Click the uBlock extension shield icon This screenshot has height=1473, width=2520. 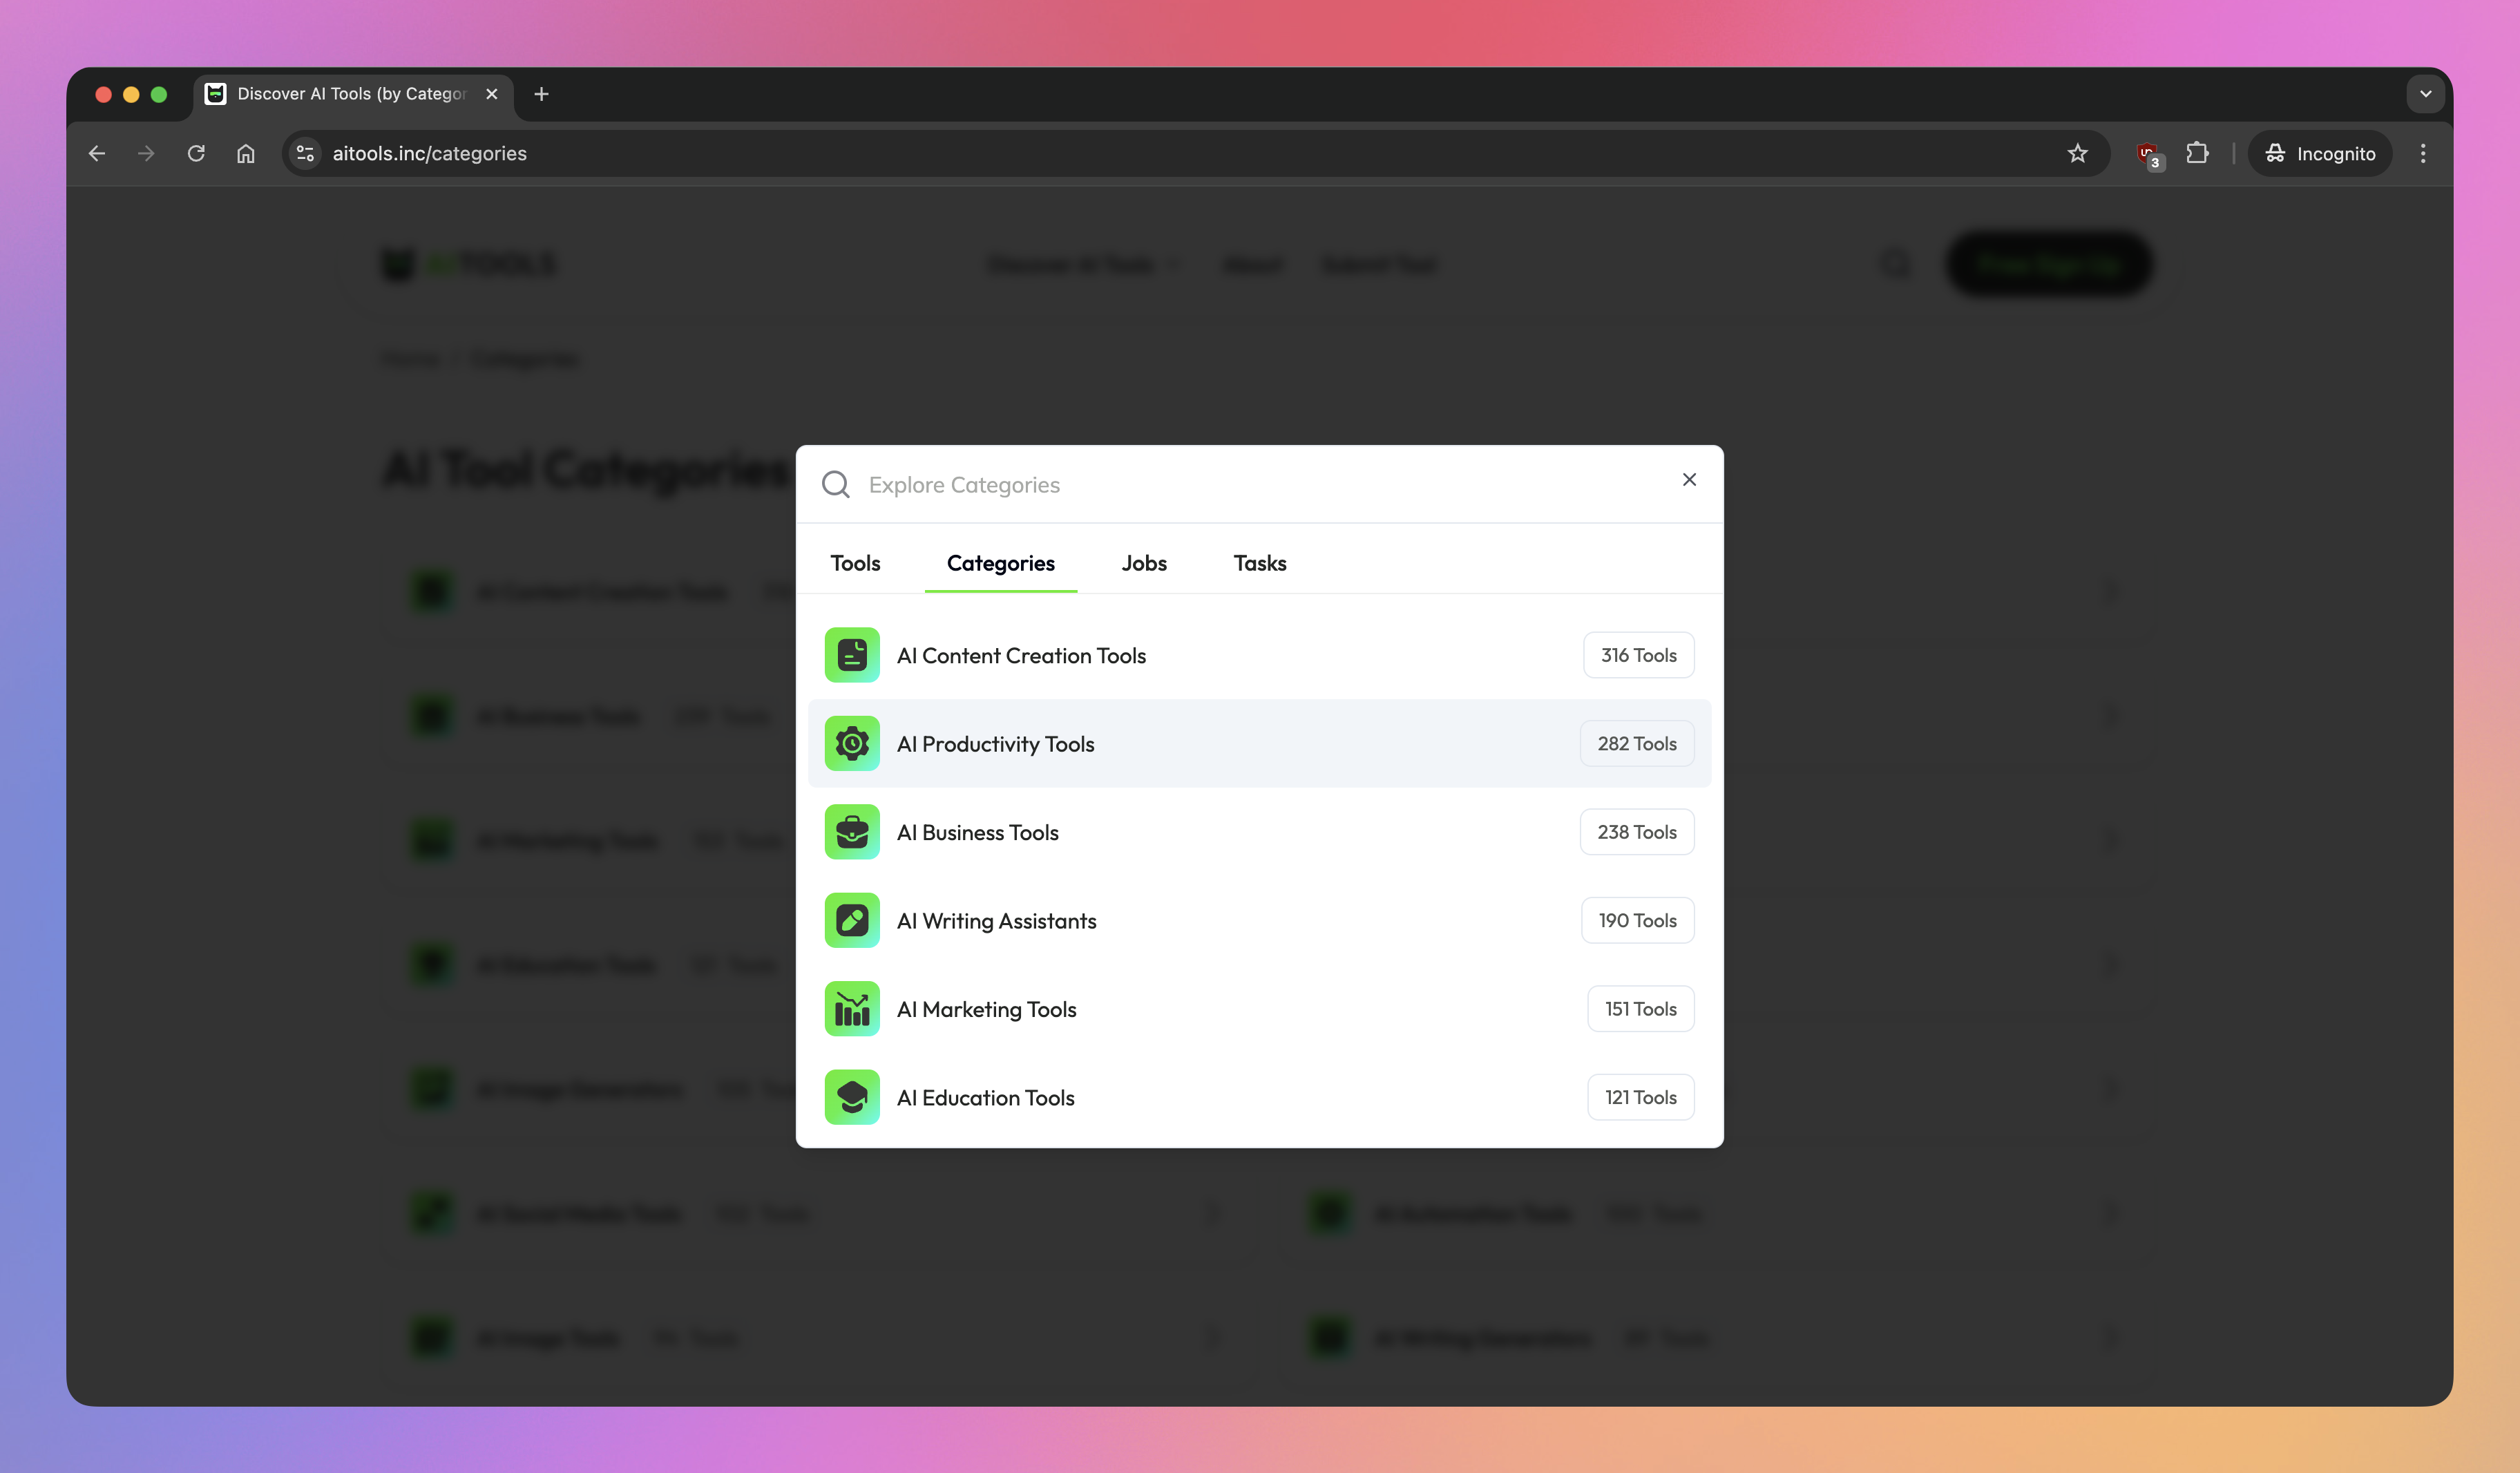[x=2148, y=153]
